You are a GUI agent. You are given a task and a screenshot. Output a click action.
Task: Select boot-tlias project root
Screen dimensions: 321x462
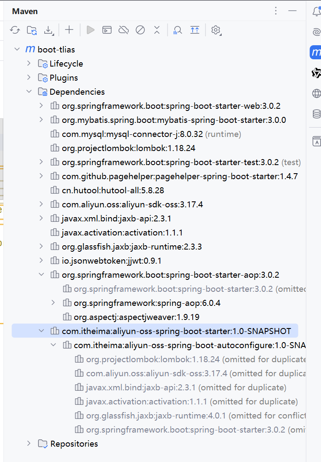(x=56, y=49)
